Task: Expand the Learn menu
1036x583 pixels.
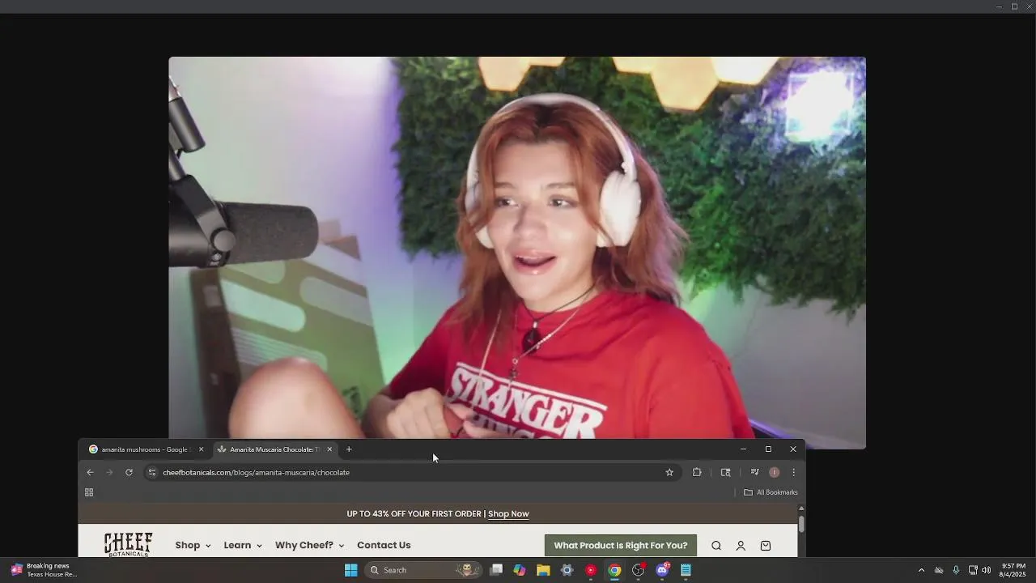Action: coord(243,546)
